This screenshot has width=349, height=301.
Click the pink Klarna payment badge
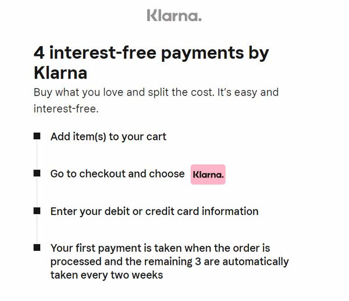(x=208, y=174)
